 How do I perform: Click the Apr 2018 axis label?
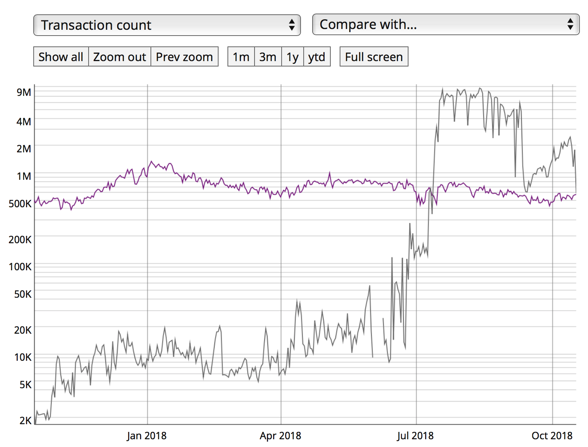[280, 436]
